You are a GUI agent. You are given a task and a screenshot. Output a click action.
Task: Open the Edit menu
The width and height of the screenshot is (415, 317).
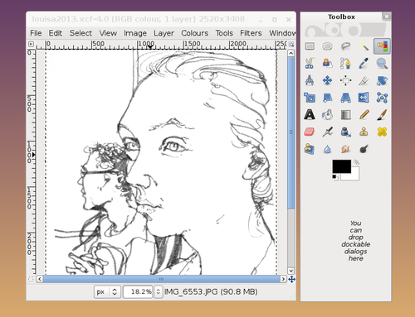tap(56, 33)
